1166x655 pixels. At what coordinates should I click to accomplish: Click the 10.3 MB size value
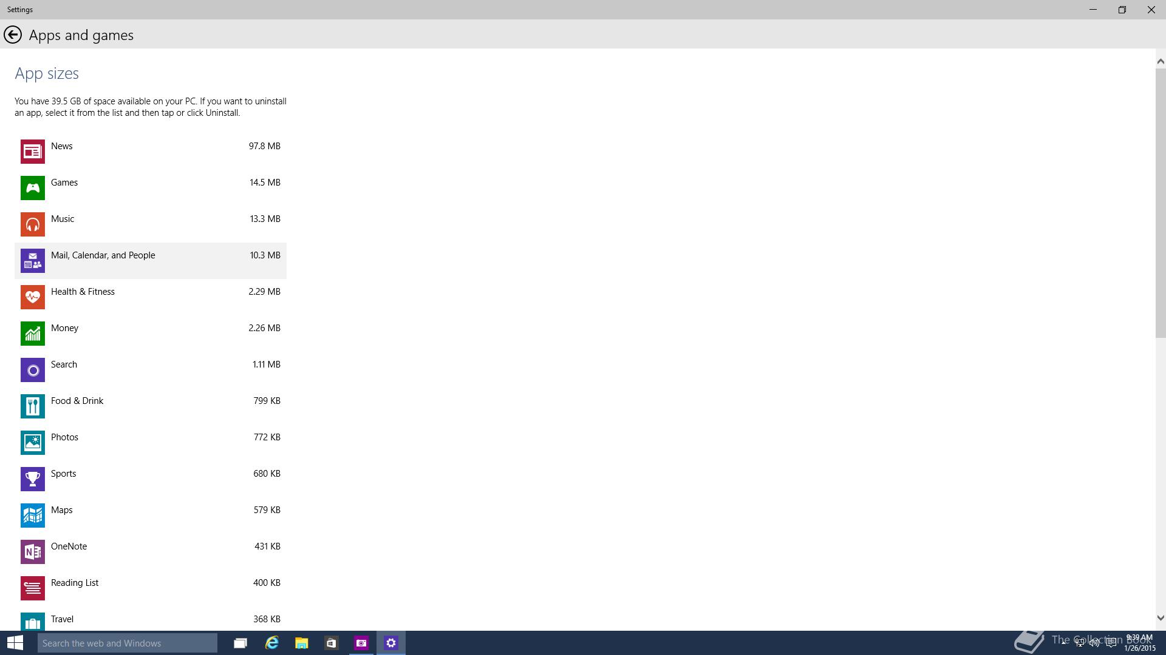point(265,255)
